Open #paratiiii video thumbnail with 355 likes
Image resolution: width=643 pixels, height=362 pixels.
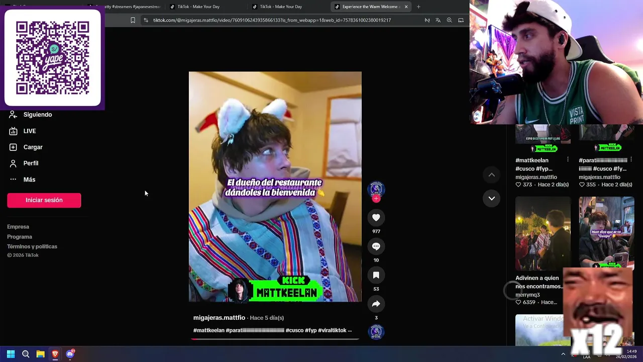pos(606,139)
